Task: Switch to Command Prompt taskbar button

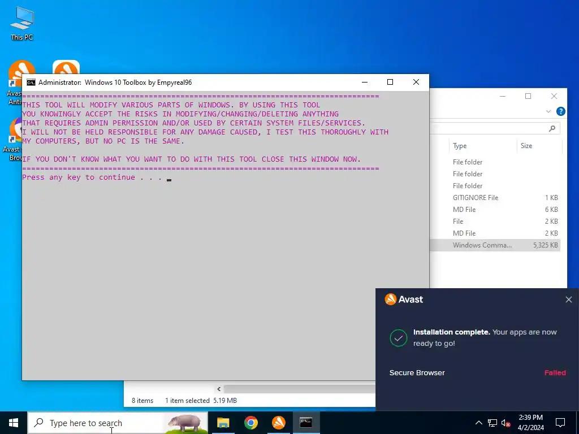Action: [306, 423]
